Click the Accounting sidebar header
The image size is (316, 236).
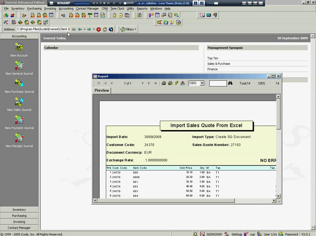click(x=19, y=36)
